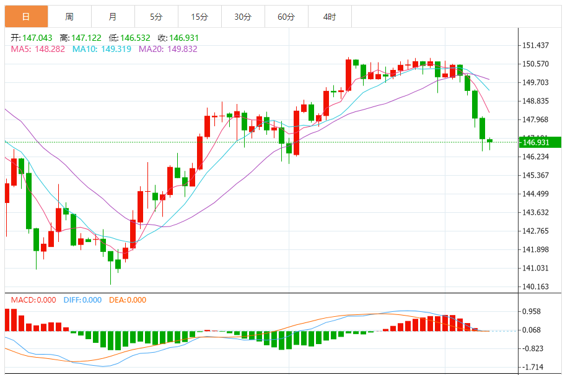Switch to the 月 monthly tab
Screen dimensions: 565x375
click(x=113, y=17)
